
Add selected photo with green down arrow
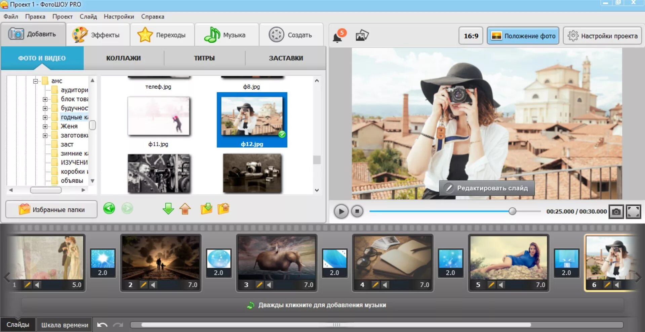[x=168, y=208]
